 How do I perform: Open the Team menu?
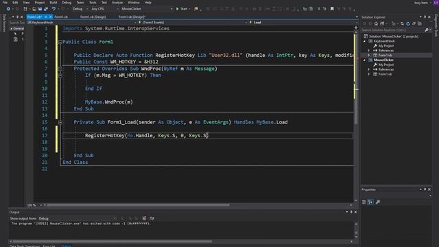[x=80, y=3]
